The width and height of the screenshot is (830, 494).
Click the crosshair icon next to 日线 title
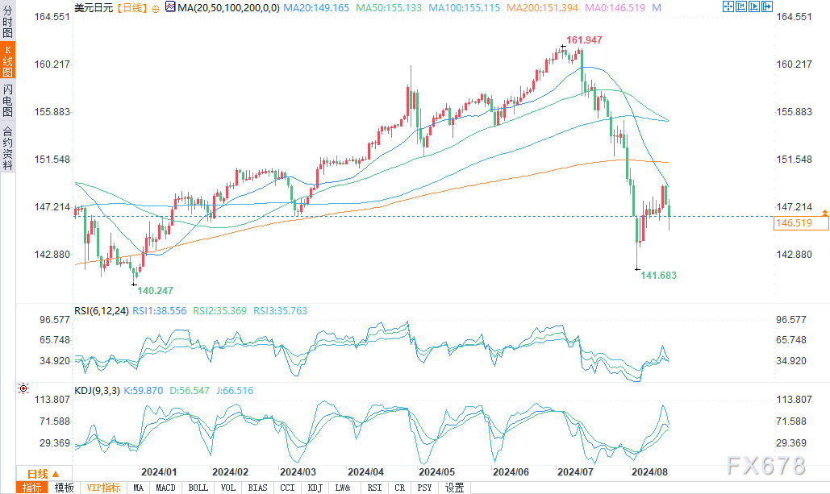[156, 8]
